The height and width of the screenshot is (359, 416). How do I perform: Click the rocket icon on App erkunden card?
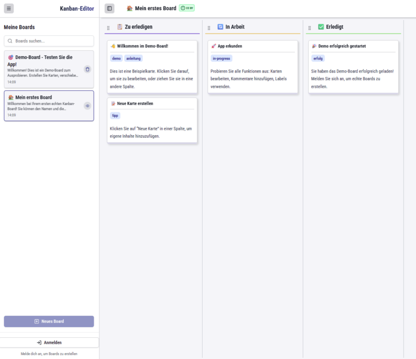[x=213, y=46]
